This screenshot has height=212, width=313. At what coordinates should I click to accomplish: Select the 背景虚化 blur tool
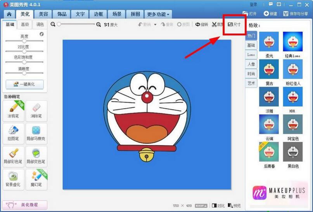point(13,180)
